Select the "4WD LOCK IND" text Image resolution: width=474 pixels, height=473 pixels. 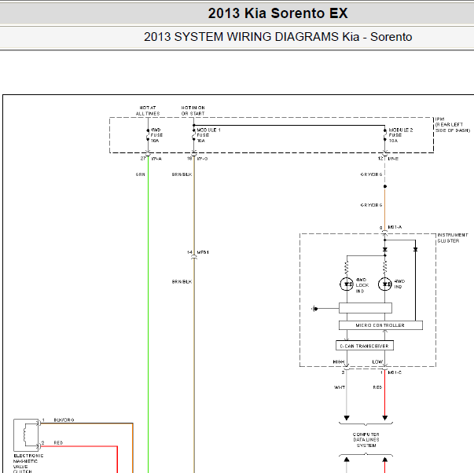point(362,285)
